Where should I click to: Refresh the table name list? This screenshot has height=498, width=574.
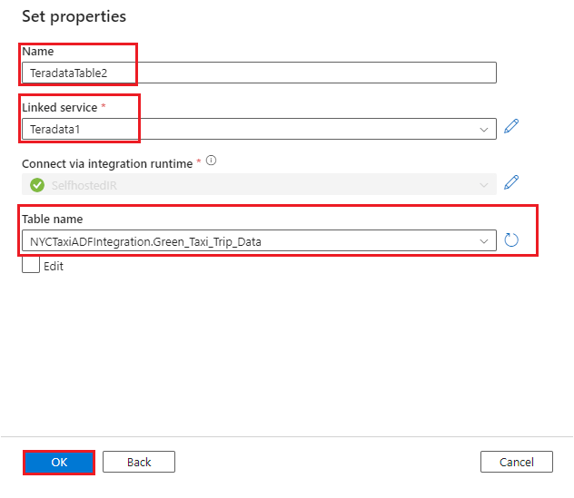pyautogui.click(x=511, y=240)
